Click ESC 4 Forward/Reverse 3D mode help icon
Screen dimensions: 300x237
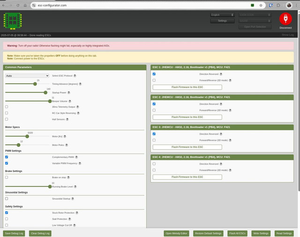tap(230, 170)
